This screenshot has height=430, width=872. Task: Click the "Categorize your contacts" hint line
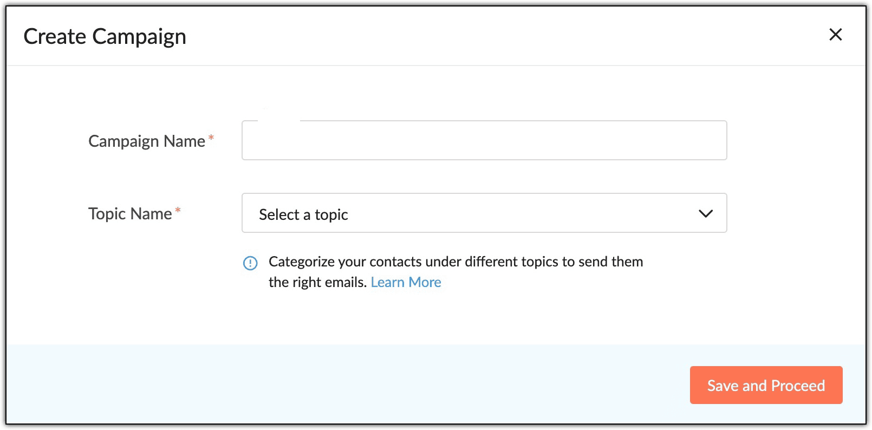point(455,262)
